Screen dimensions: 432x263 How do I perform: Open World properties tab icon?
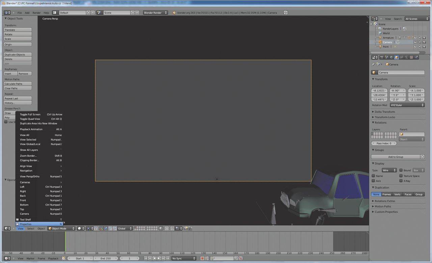tap(391, 57)
